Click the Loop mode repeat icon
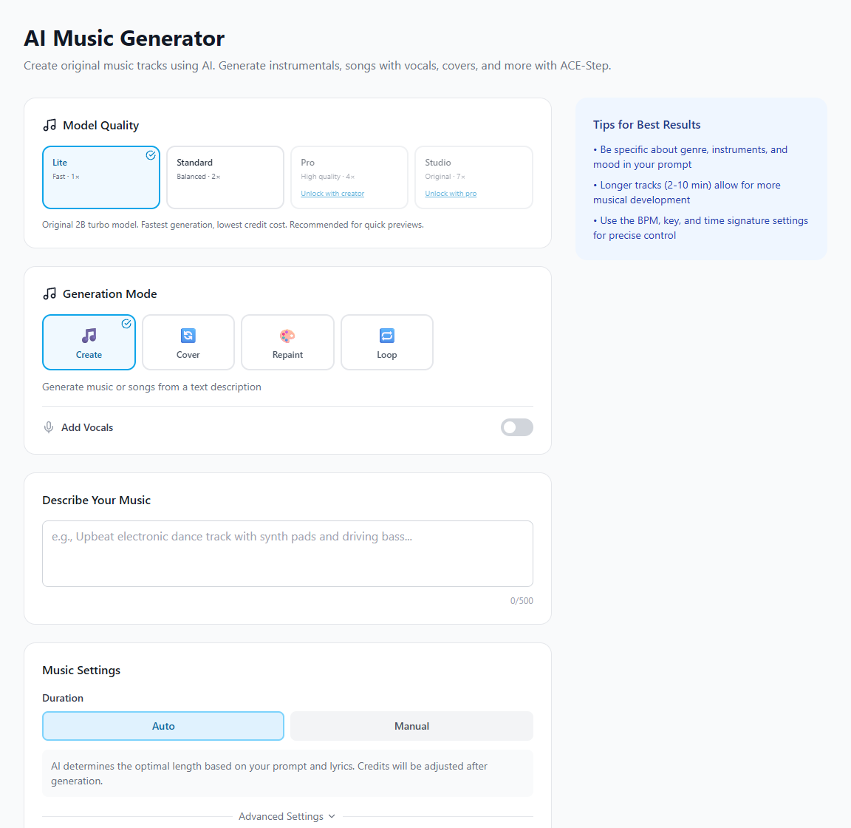Screen dimensions: 851x828 (387, 336)
